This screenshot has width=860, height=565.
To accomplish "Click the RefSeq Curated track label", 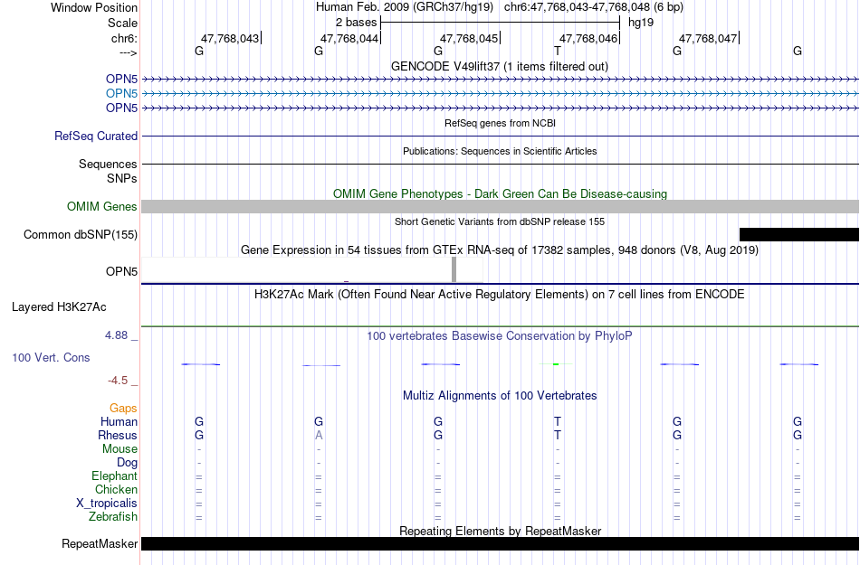I will click(95, 136).
